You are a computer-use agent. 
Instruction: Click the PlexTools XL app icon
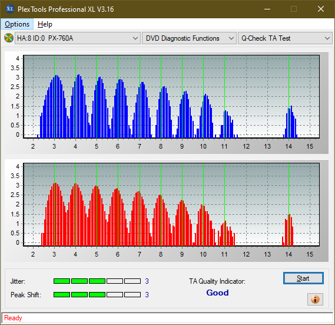tap(9, 9)
